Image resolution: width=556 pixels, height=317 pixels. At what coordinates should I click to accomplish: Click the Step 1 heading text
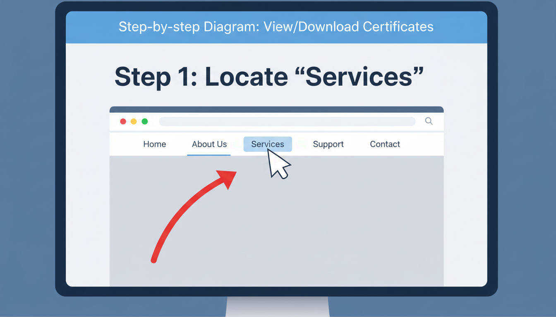coord(269,77)
